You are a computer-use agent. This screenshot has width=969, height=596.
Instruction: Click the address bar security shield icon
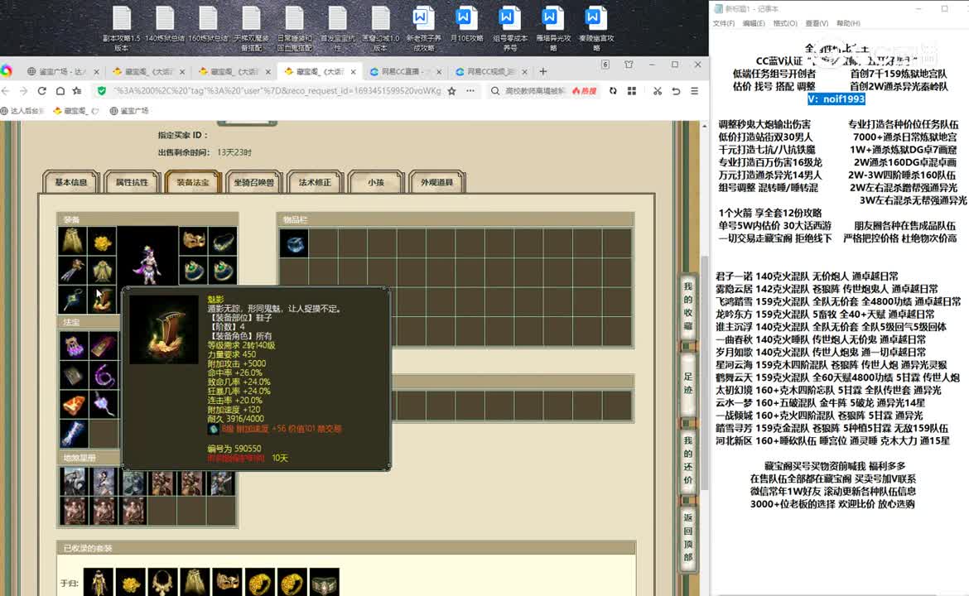pyautogui.click(x=101, y=91)
